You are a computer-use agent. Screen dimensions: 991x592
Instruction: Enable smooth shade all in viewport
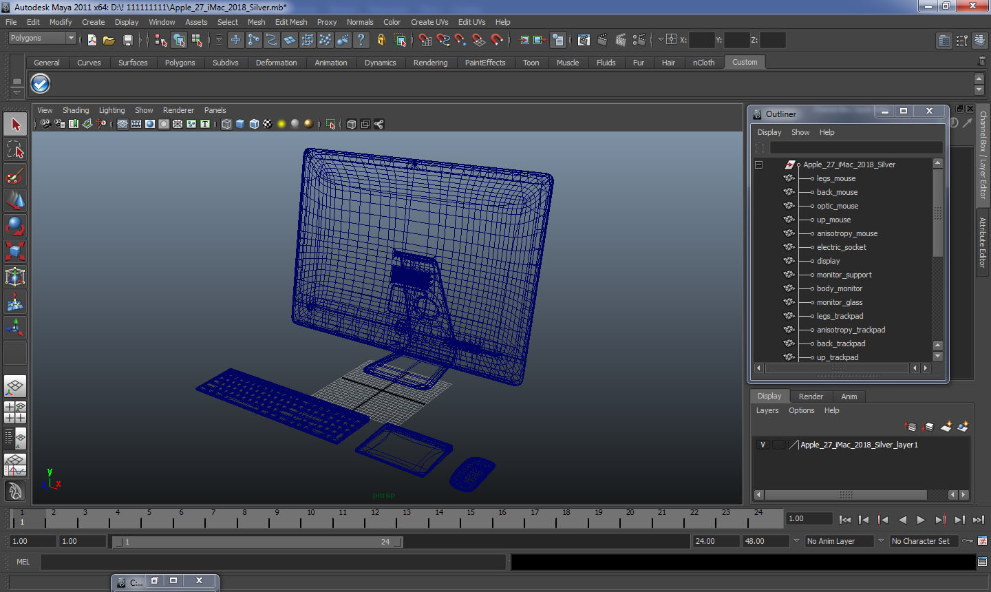pyautogui.click(x=240, y=124)
